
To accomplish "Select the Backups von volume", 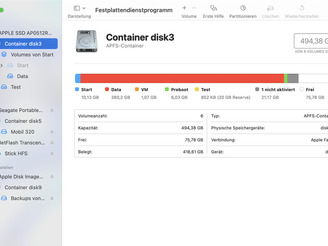I will point(28,198).
